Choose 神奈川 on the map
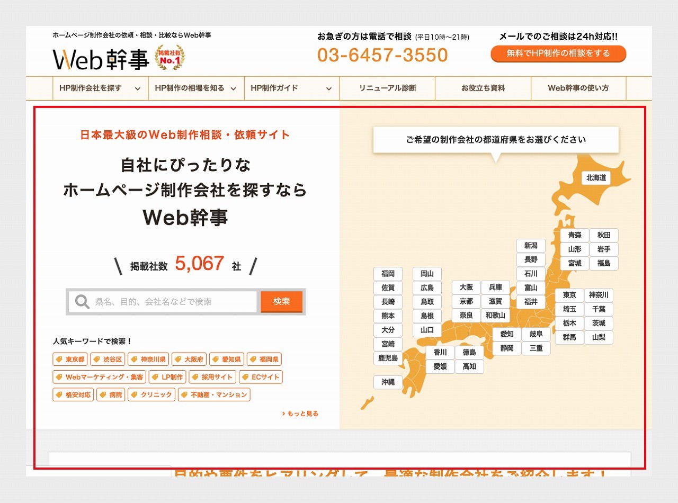The height and width of the screenshot is (503, 678). (x=599, y=295)
